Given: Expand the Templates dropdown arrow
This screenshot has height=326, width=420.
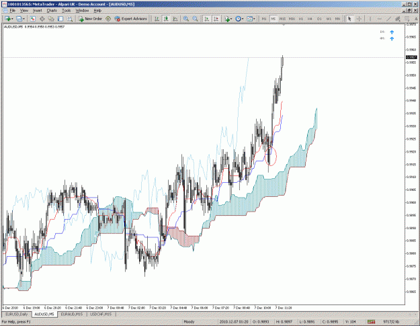Looking at the screenshot, I should [254, 19].
